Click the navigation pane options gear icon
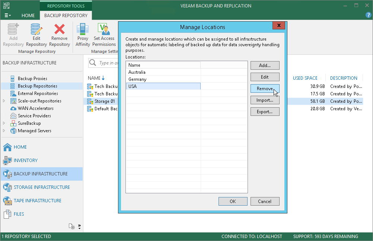Viewport: 373px width, 241px height. (71, 226)
